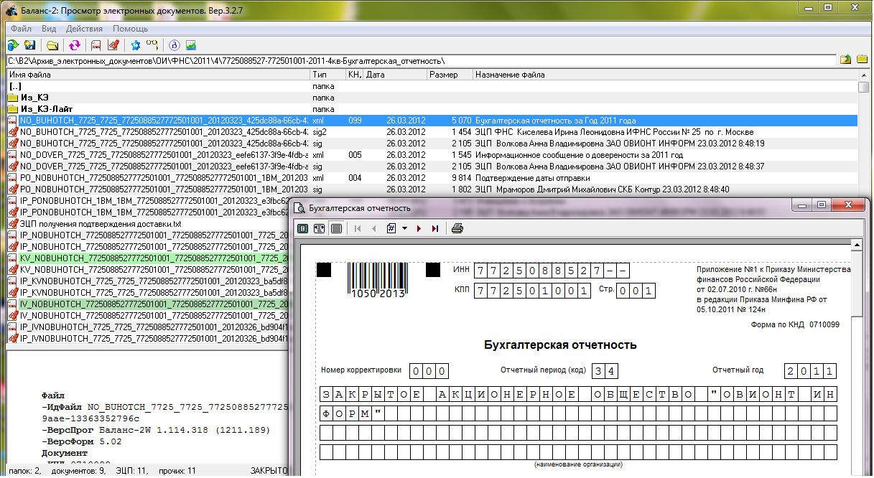Select the PO_NOBUHOTCH xml file row

click(432, 178)
